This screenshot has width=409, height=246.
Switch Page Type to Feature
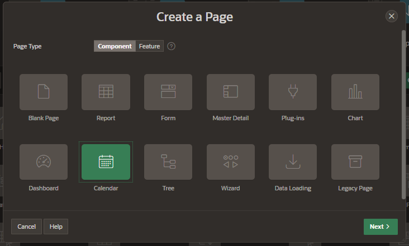tap(149, 46)
